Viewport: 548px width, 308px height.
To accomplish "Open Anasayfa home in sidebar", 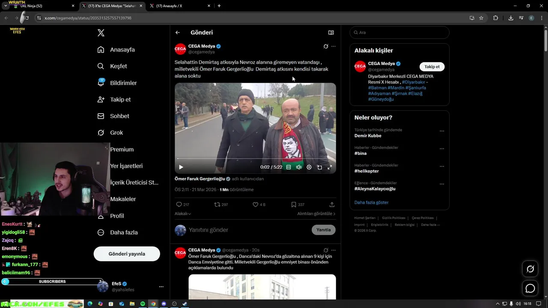I will (116, 50).
